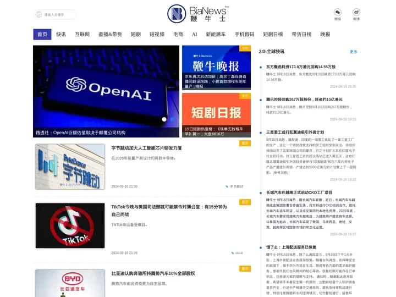396x297 pixels.
Task: Open the 短视频 menu item
Action: [157, 34]
